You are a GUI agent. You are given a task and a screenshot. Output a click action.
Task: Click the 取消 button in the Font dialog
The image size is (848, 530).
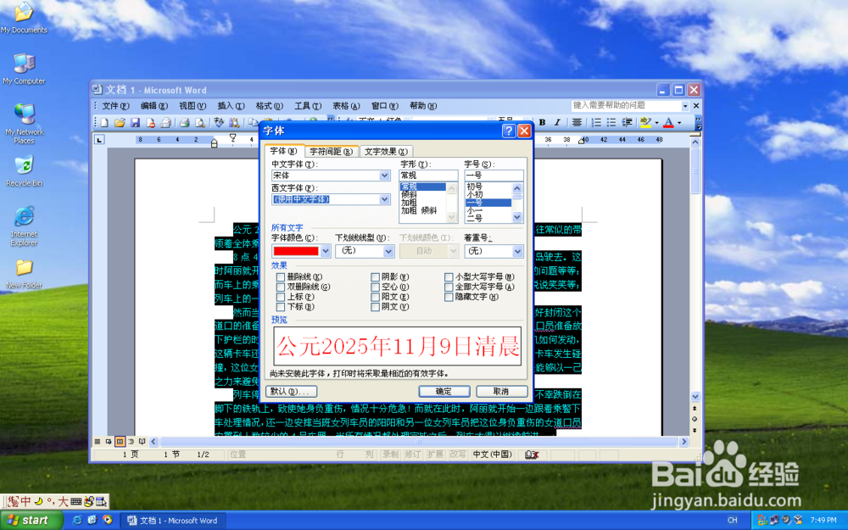[x=501, y=391]
